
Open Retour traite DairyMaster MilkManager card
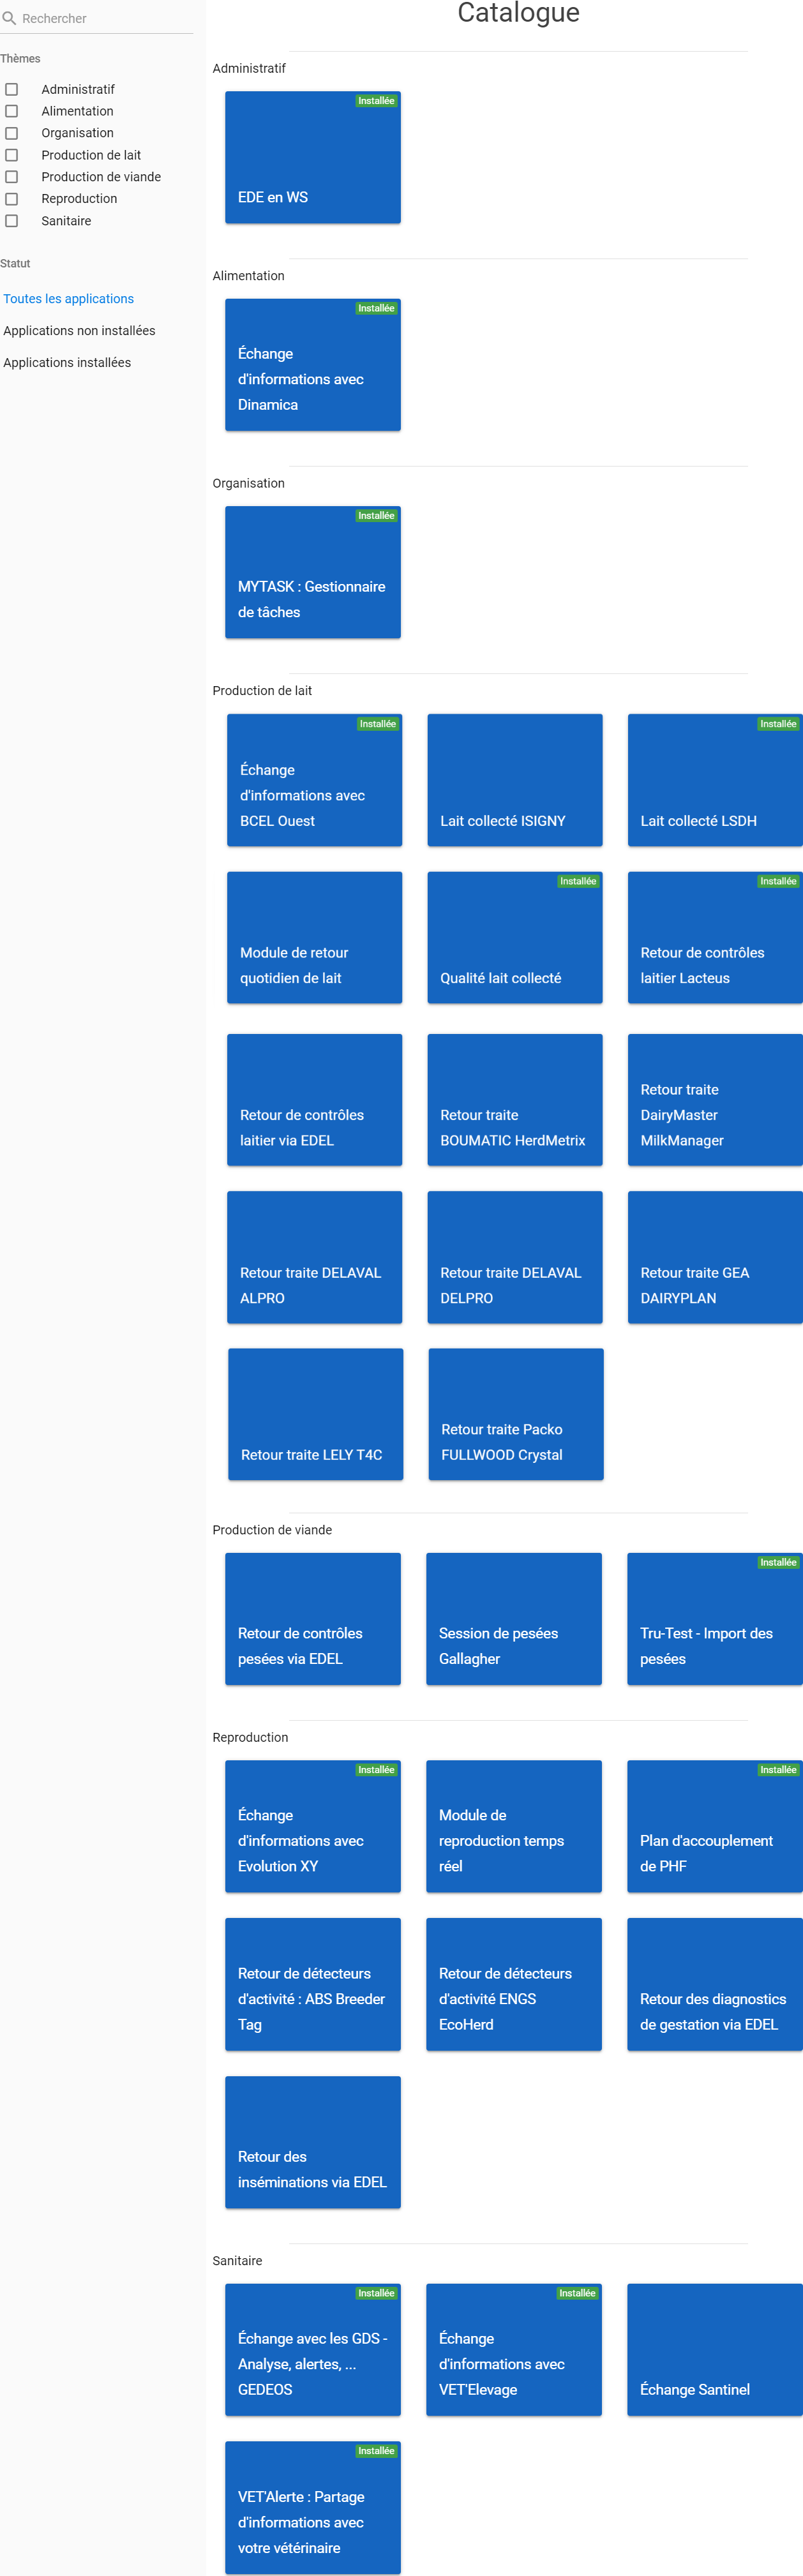click(715, 1100)
